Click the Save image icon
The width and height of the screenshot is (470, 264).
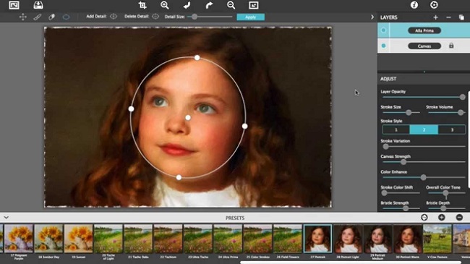[x=38, y=5]
